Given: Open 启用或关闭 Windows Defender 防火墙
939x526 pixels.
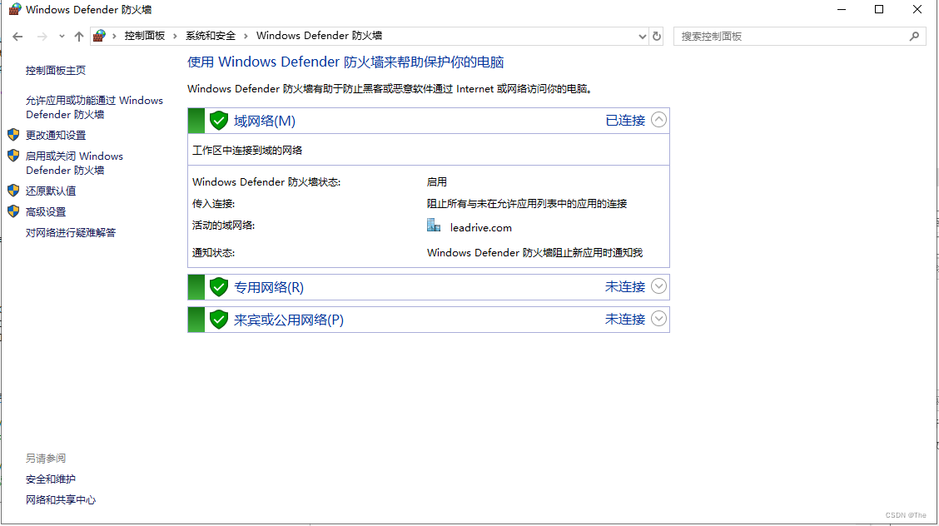Looking at the screenshot, I should pos(74,163).
